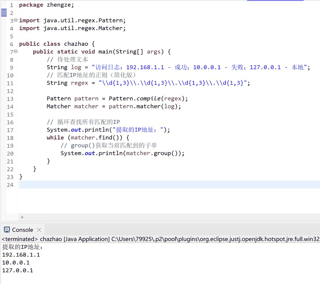The width and height of the screenshot is (320, 284).
Task: Click the blue marker beside line 2
Action: [x=4, y=13]
